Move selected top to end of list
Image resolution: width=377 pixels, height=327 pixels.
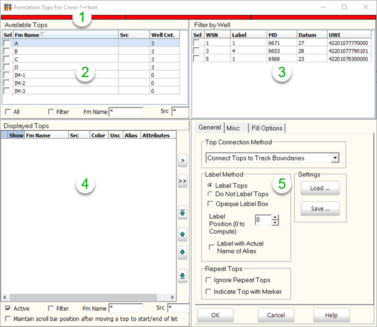(183, 275)
